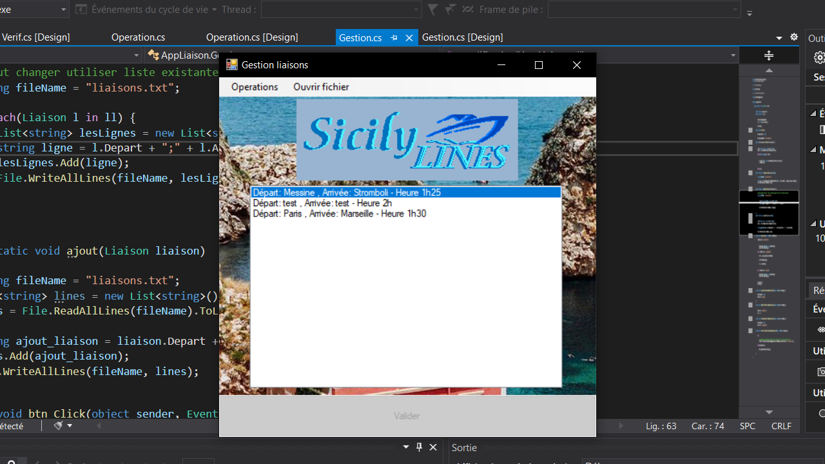Click the filter threads funnel icon
Viewport: 825px width, 464px height.
pos(433,9)
